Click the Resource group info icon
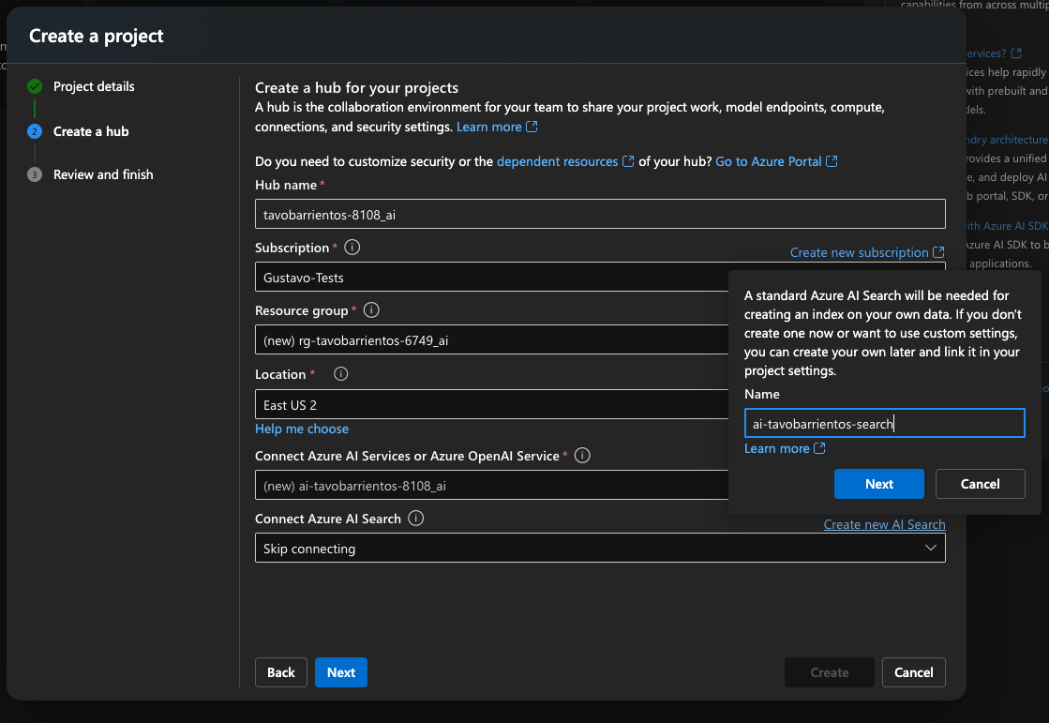This screenshot has height=723, width=1049. (370, 310)
